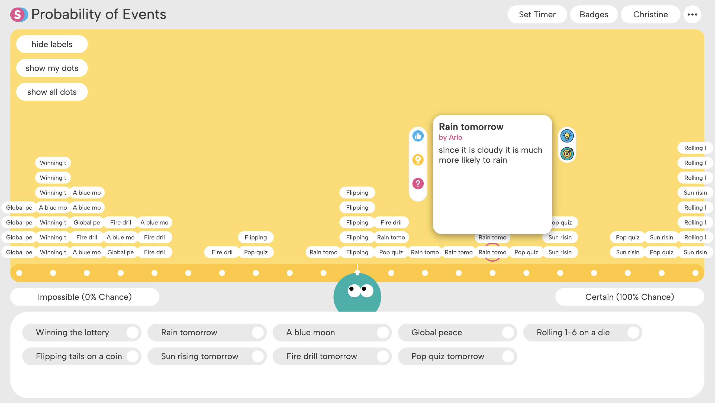The height and width of the screenshot is (403, 715).
Task: Open the Christine user menu
Action: tap(650, 14)
